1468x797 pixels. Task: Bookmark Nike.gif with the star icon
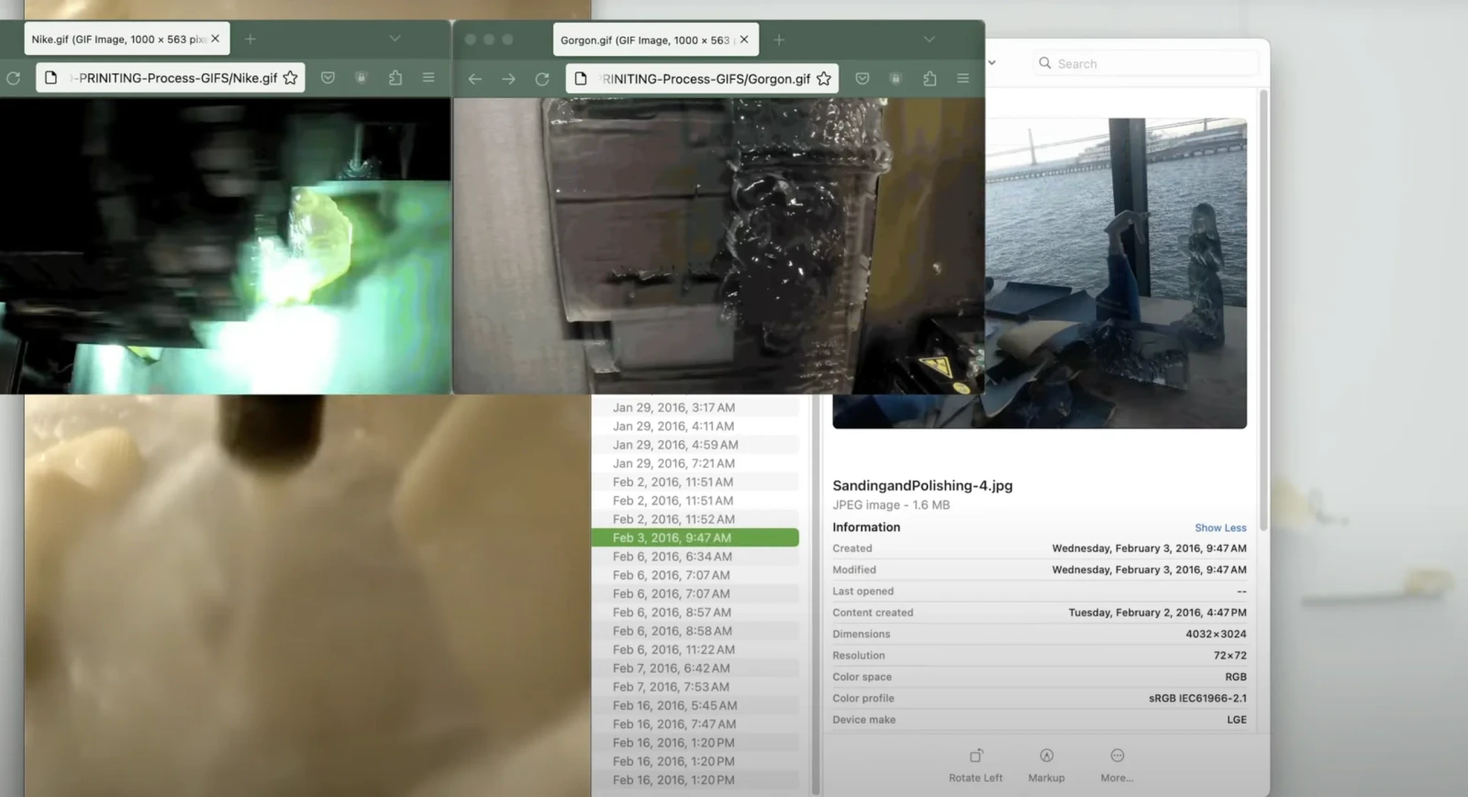[290, 78]
